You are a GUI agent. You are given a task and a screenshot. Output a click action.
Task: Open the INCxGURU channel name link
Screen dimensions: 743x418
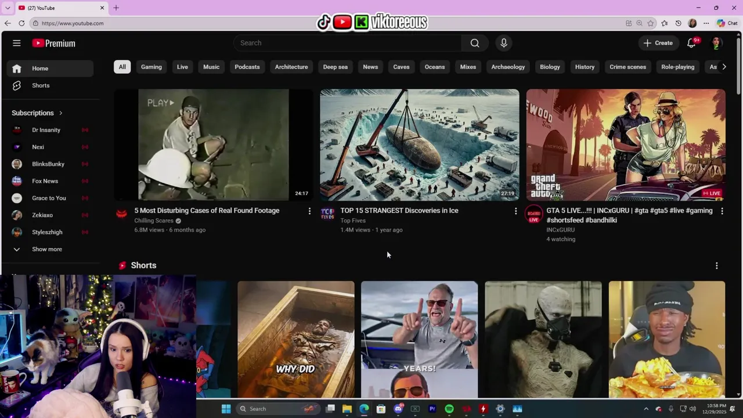[560, 230]
